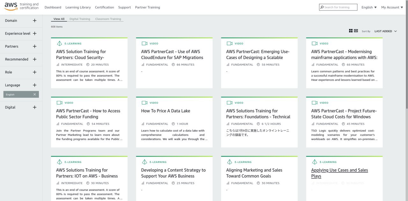This screenshot has width=408, height=201.
Task: Open Aligning Marketing and Sales Toward Common Goals
Action: click(x=254, y=173)
